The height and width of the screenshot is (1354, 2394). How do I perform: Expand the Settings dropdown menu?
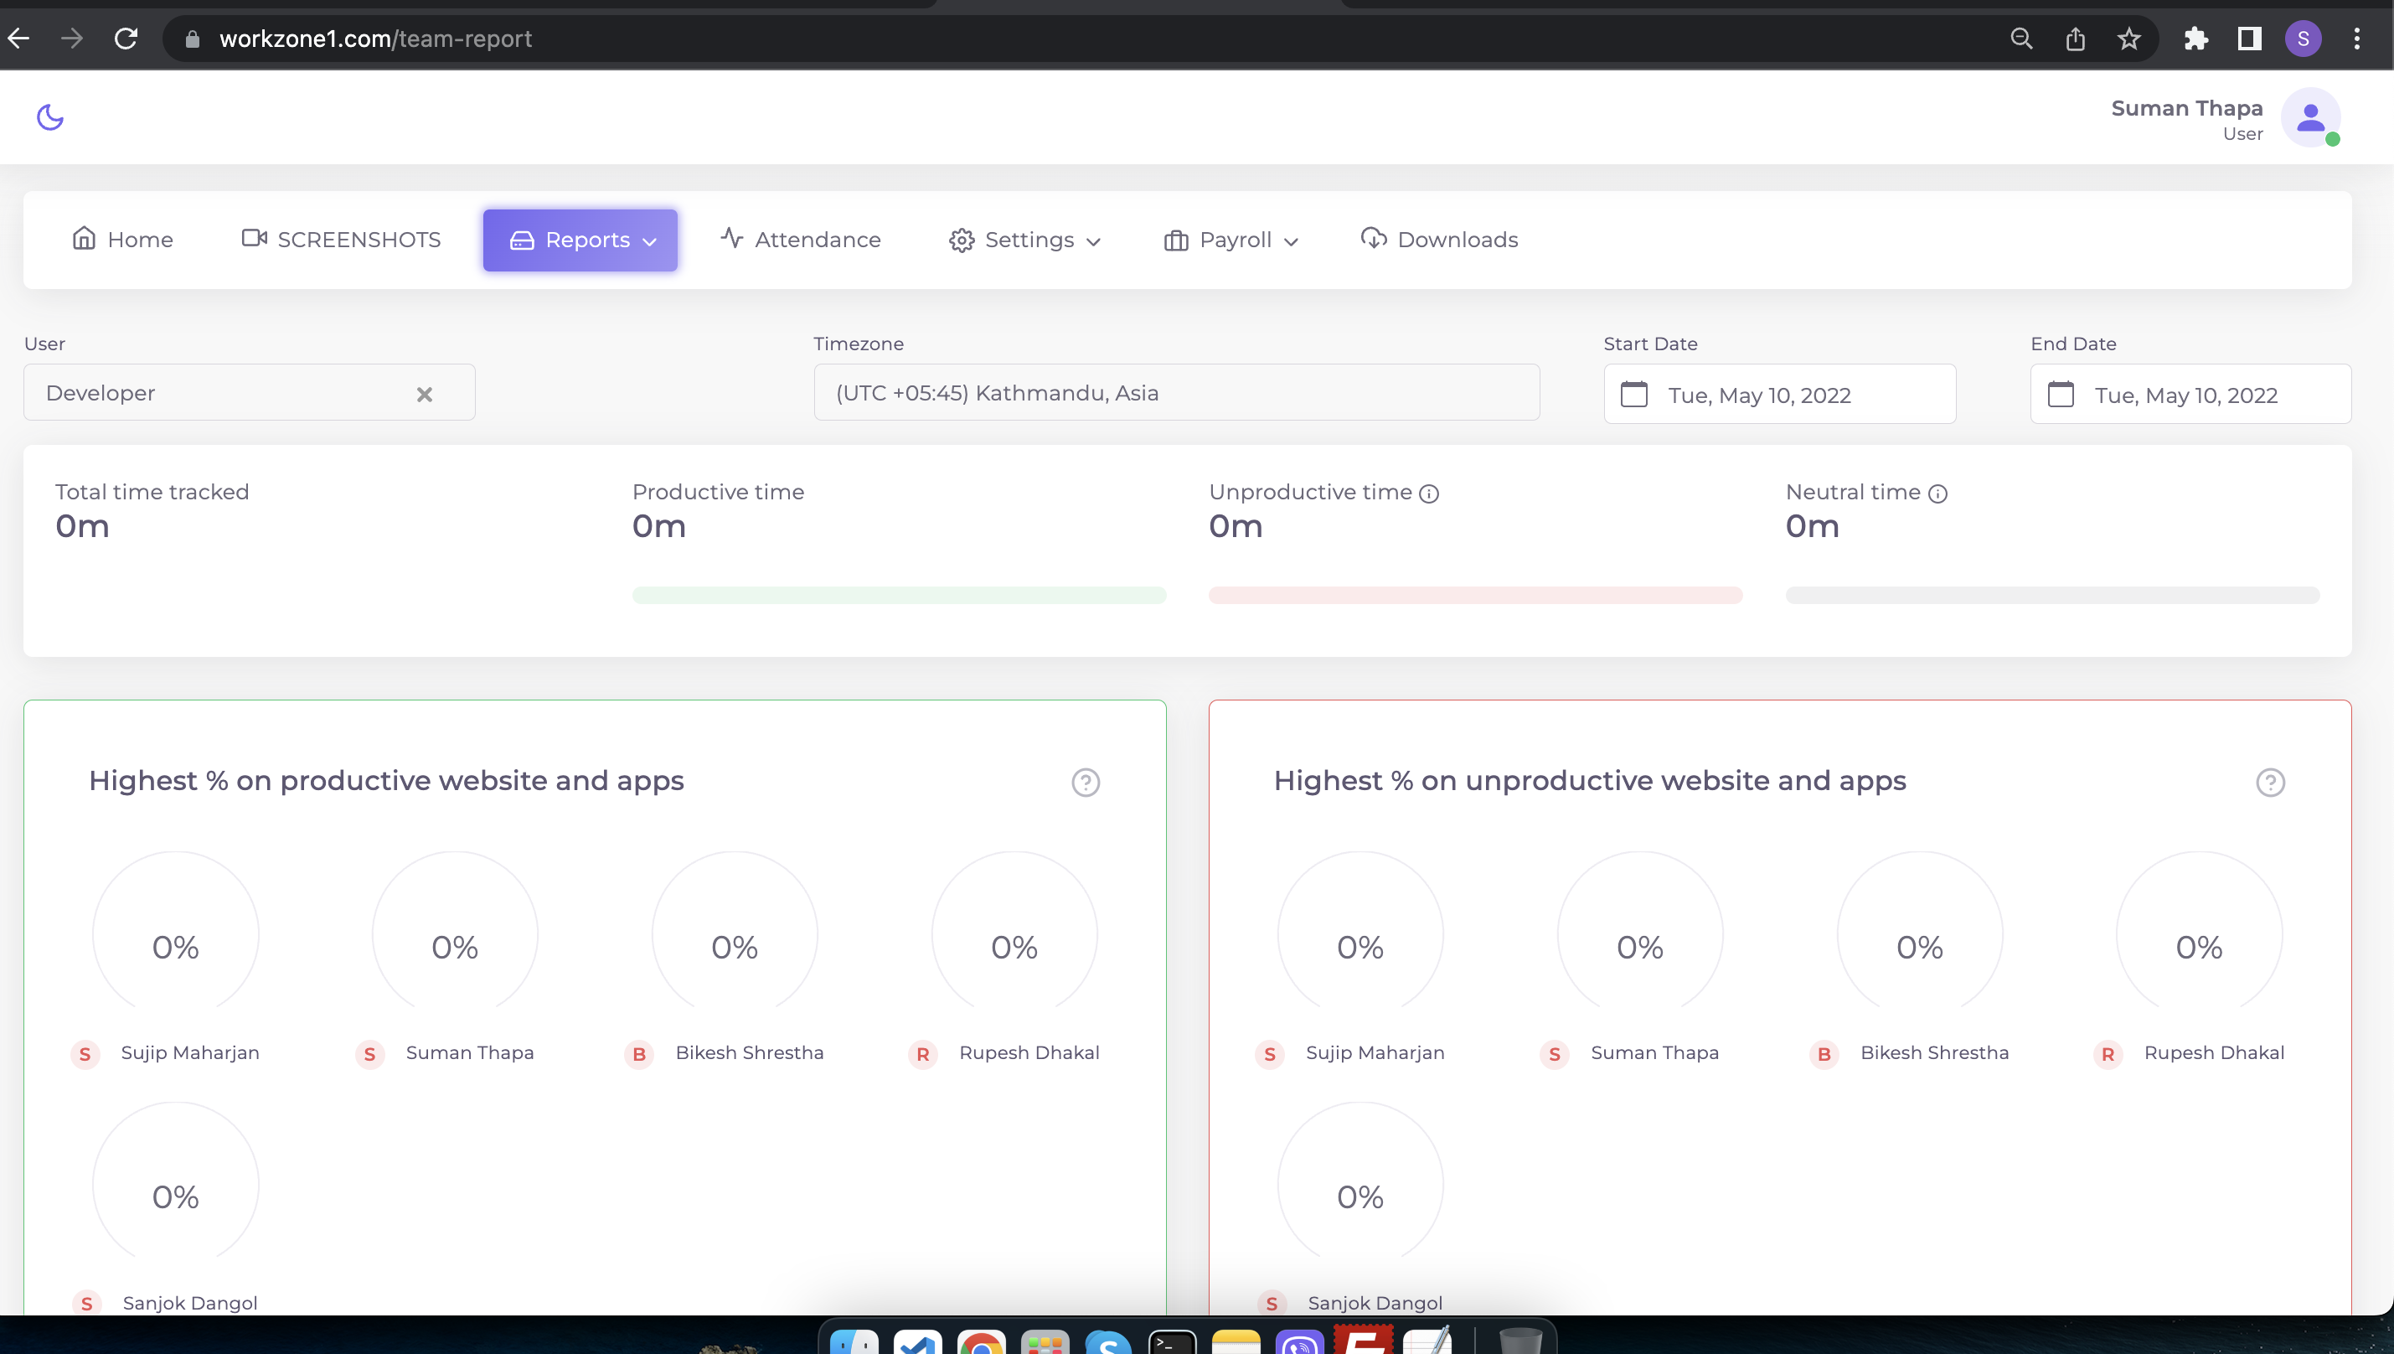pos(1024,240)
